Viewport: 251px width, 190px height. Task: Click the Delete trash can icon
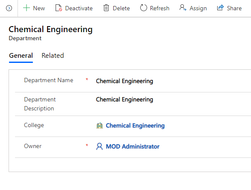[106, 8]
